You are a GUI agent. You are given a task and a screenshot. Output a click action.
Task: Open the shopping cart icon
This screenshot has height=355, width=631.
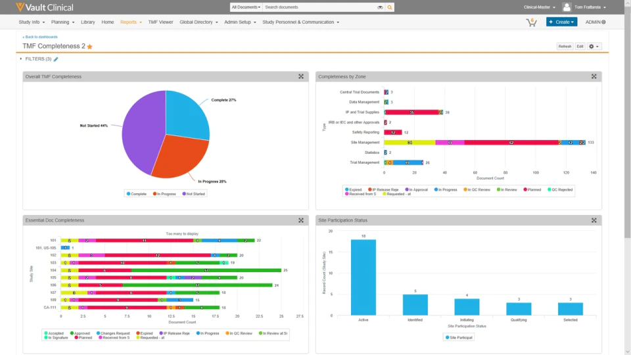531,22
